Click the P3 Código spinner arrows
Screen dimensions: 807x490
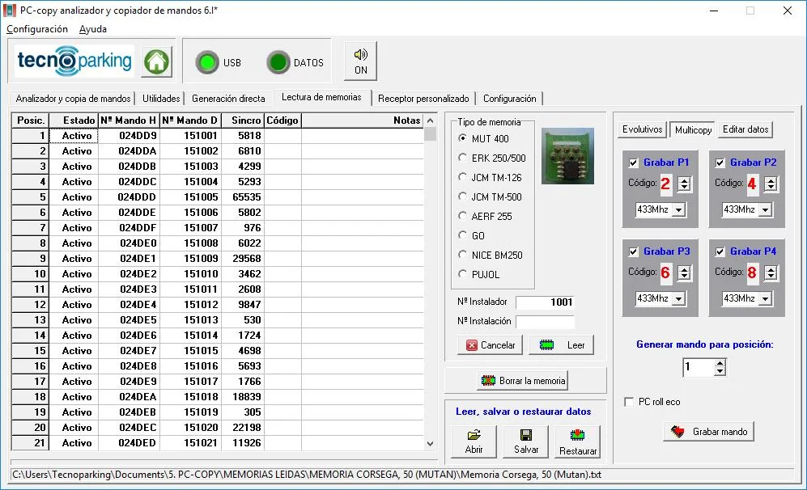[684, 272]
